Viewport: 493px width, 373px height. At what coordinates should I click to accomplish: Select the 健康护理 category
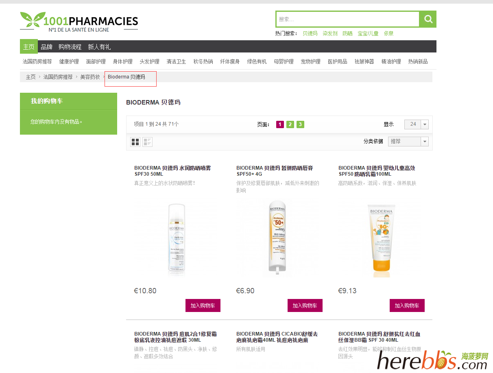click(69, 61)
